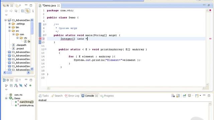Collapse the com folder
Image resolution: width=214 pixels, height=120 pixels.
coord(13,34)
